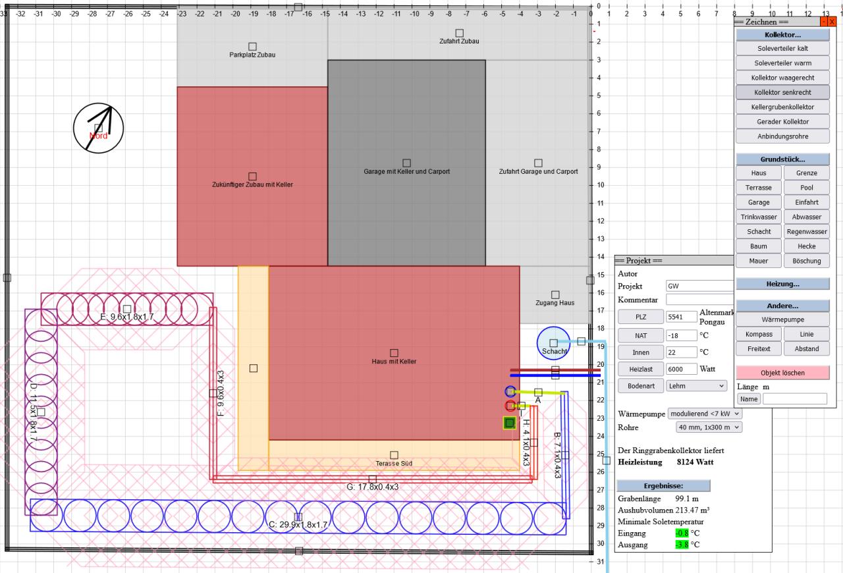Screen dimensions: 843x573
Task: Add a Böschung object
Action: point(807,261)
